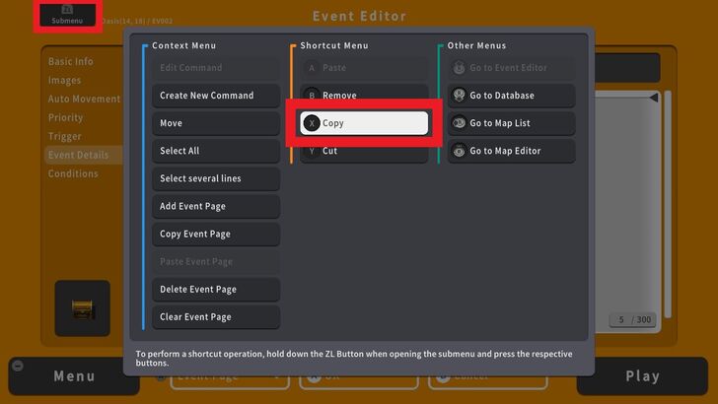718x404 pixels.
Task: Choose Select All in Context Menu
Action: (215, 151)
